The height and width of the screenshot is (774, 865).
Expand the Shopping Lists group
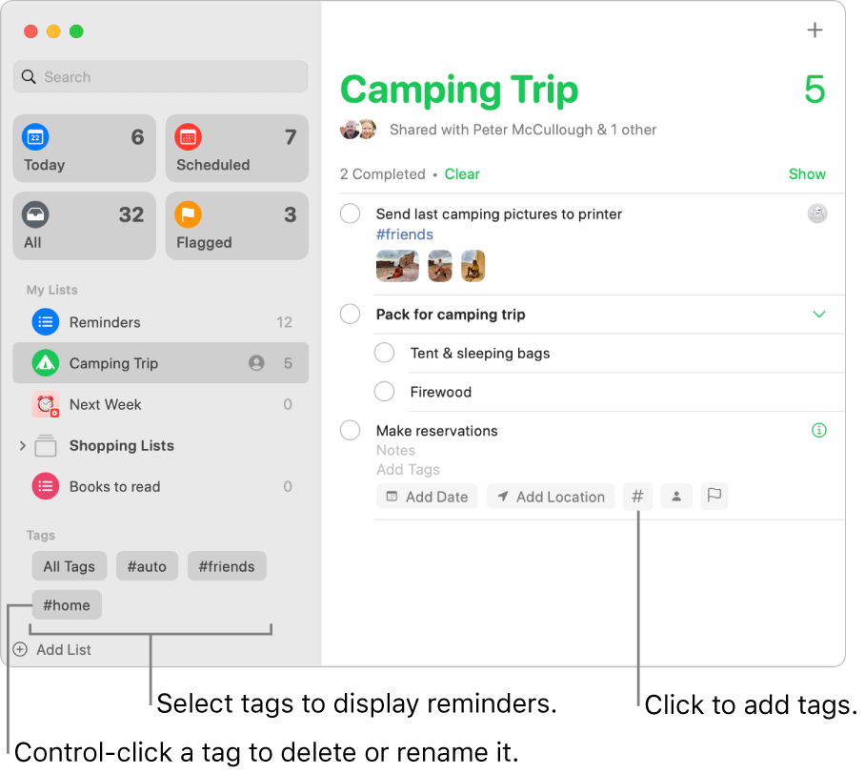click(x=22, y=445)
